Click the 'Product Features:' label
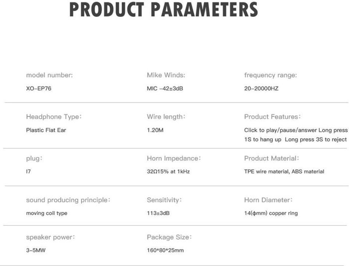Screen dimensions: 349x266 (x=272, y=116)
